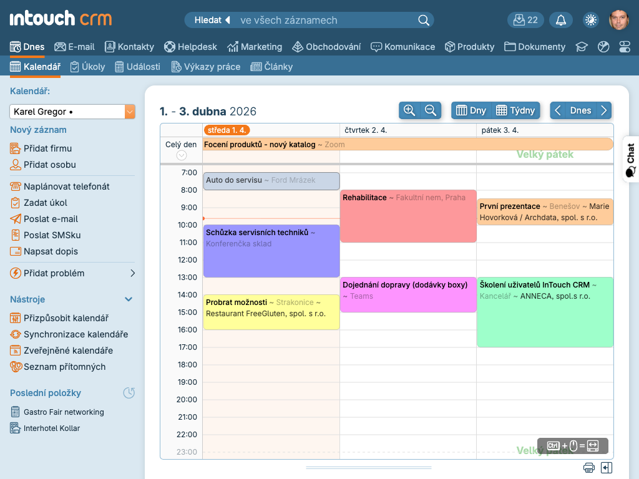Toggle light/dark theme sun icon
The width and height of the screenshot is (639, 479).
[x=590, y=20]
